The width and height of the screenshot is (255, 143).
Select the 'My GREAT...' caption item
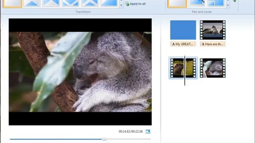click(183, 44)
